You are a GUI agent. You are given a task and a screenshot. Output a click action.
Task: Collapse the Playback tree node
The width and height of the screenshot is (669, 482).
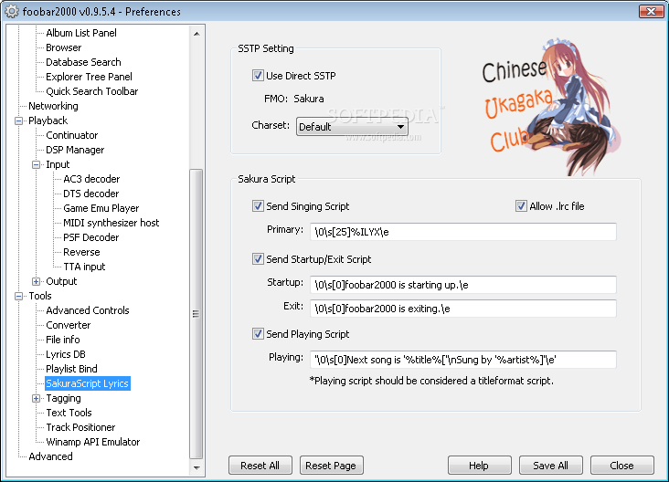(19, 120)
